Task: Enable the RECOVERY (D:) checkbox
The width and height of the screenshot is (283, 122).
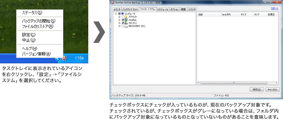Action: 123,26
